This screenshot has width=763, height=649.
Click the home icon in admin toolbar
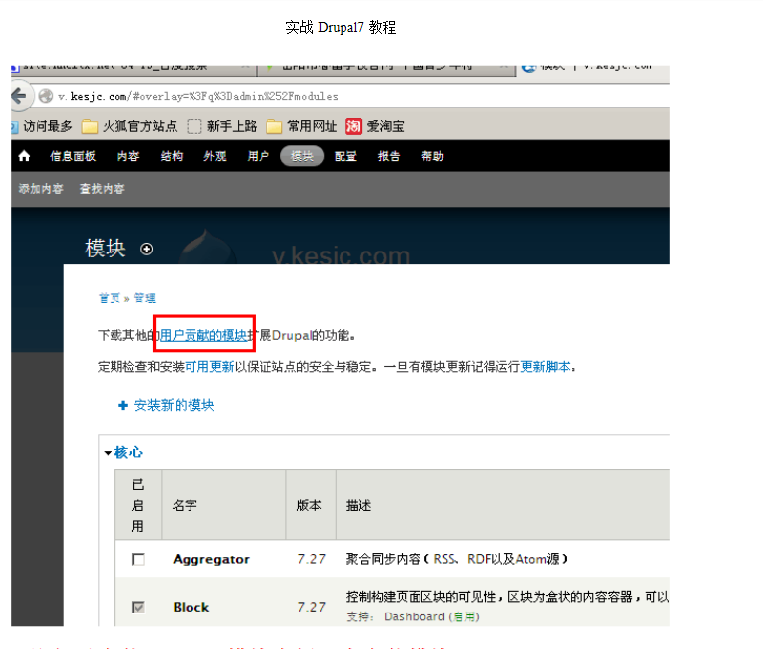[x=24, y=156]
